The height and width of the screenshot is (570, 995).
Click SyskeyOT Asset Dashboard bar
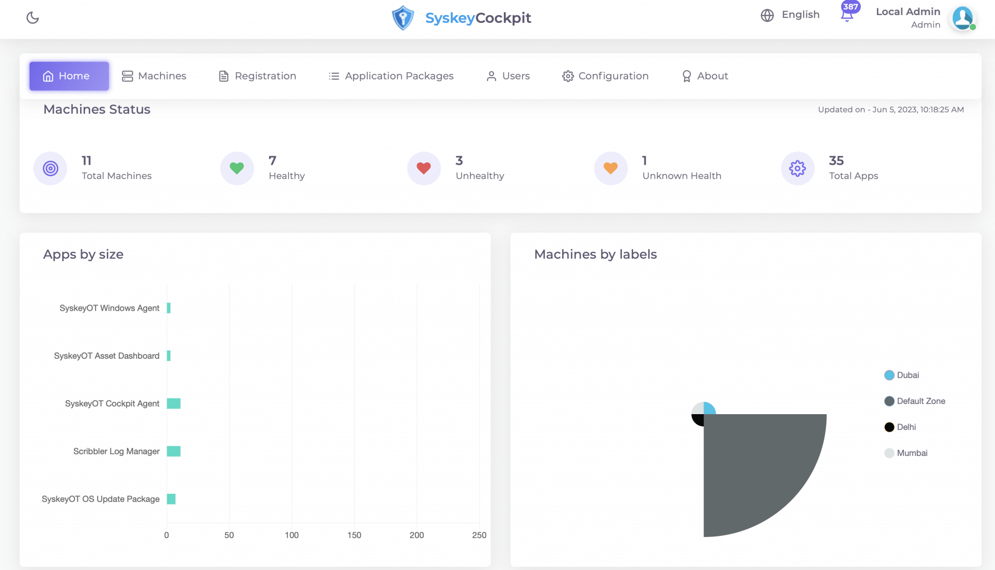click(x=169, y=356)
